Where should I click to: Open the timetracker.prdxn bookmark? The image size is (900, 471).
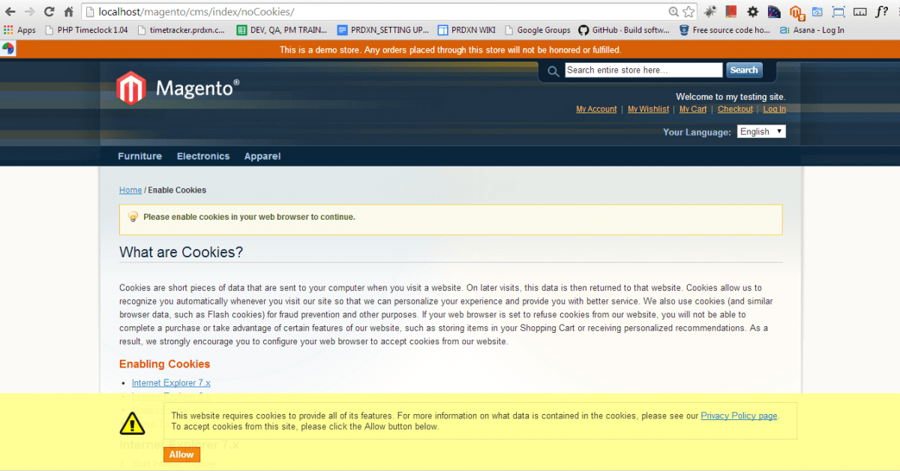tap(181, 30)
